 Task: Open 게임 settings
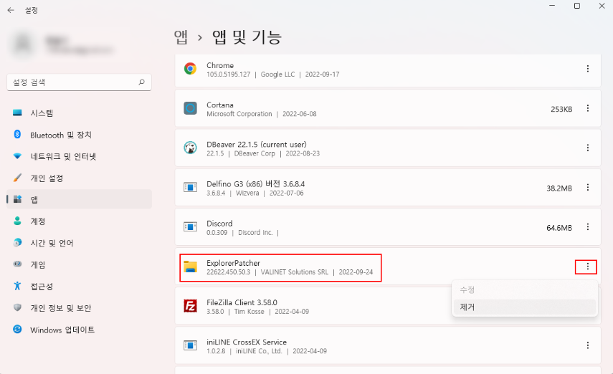[x=79, y=264]
